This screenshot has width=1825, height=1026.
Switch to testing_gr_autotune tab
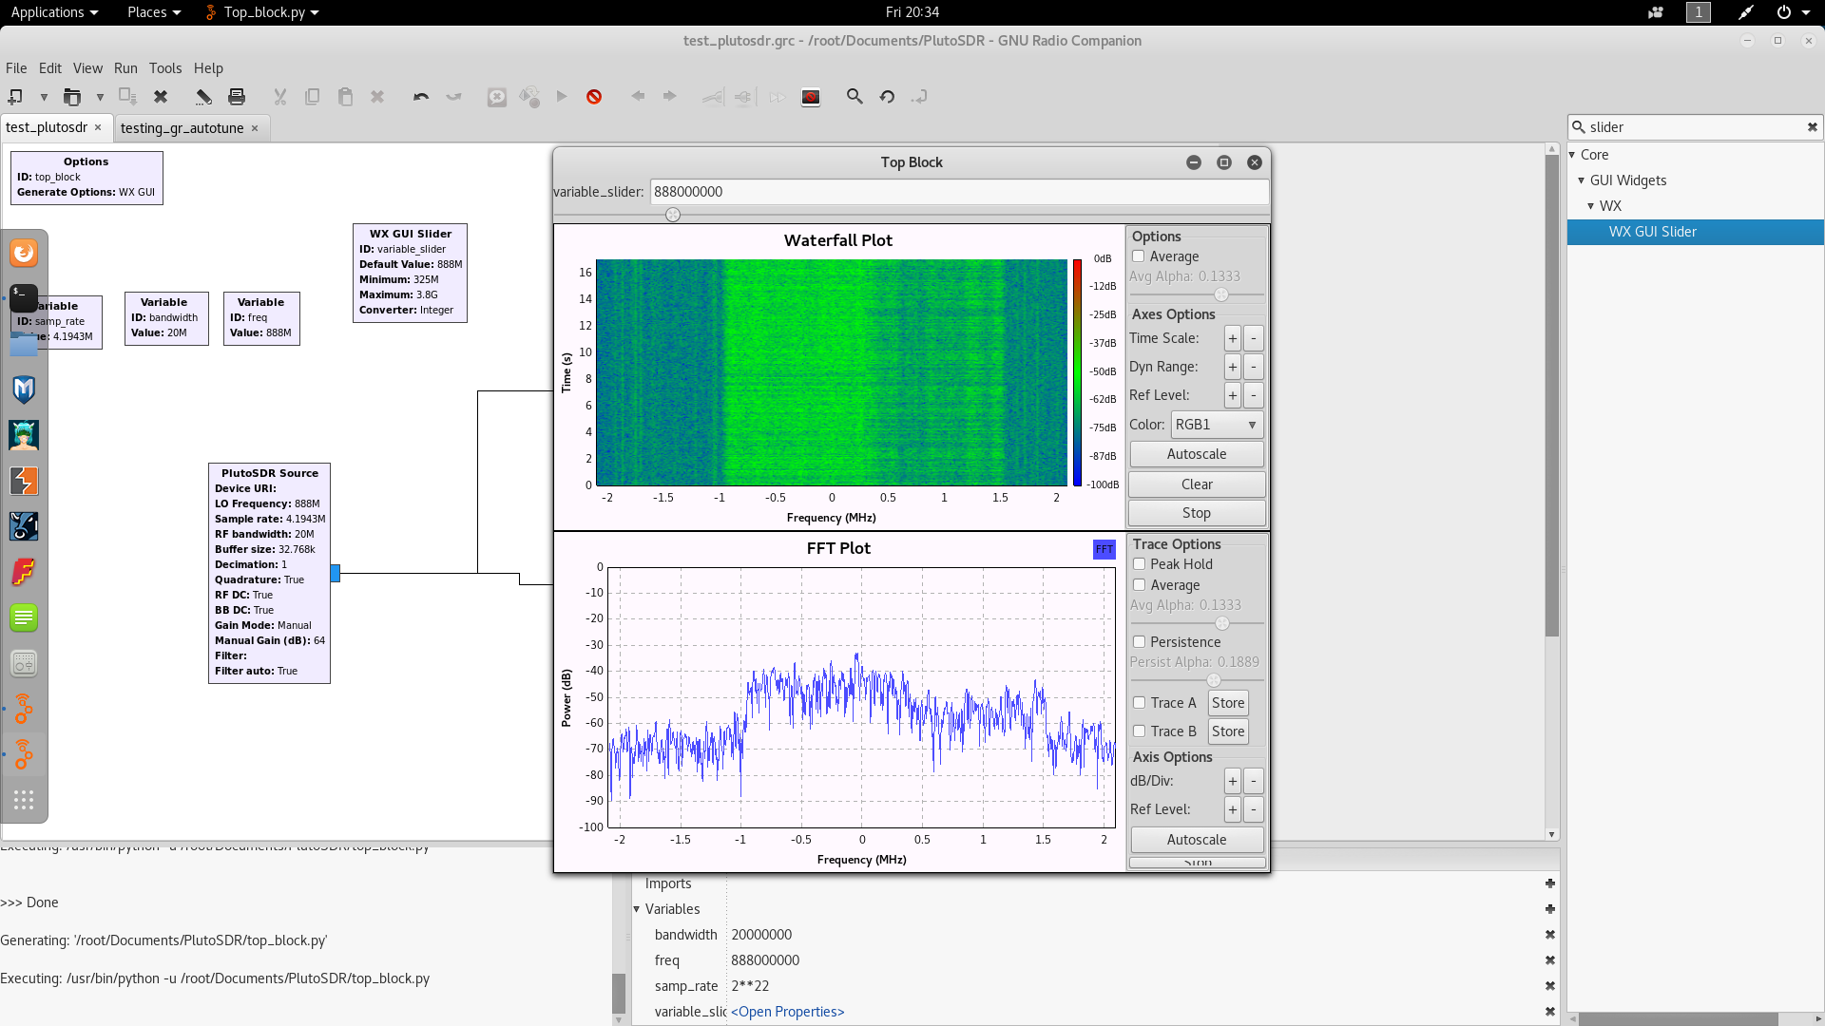(x=182, y=128)
